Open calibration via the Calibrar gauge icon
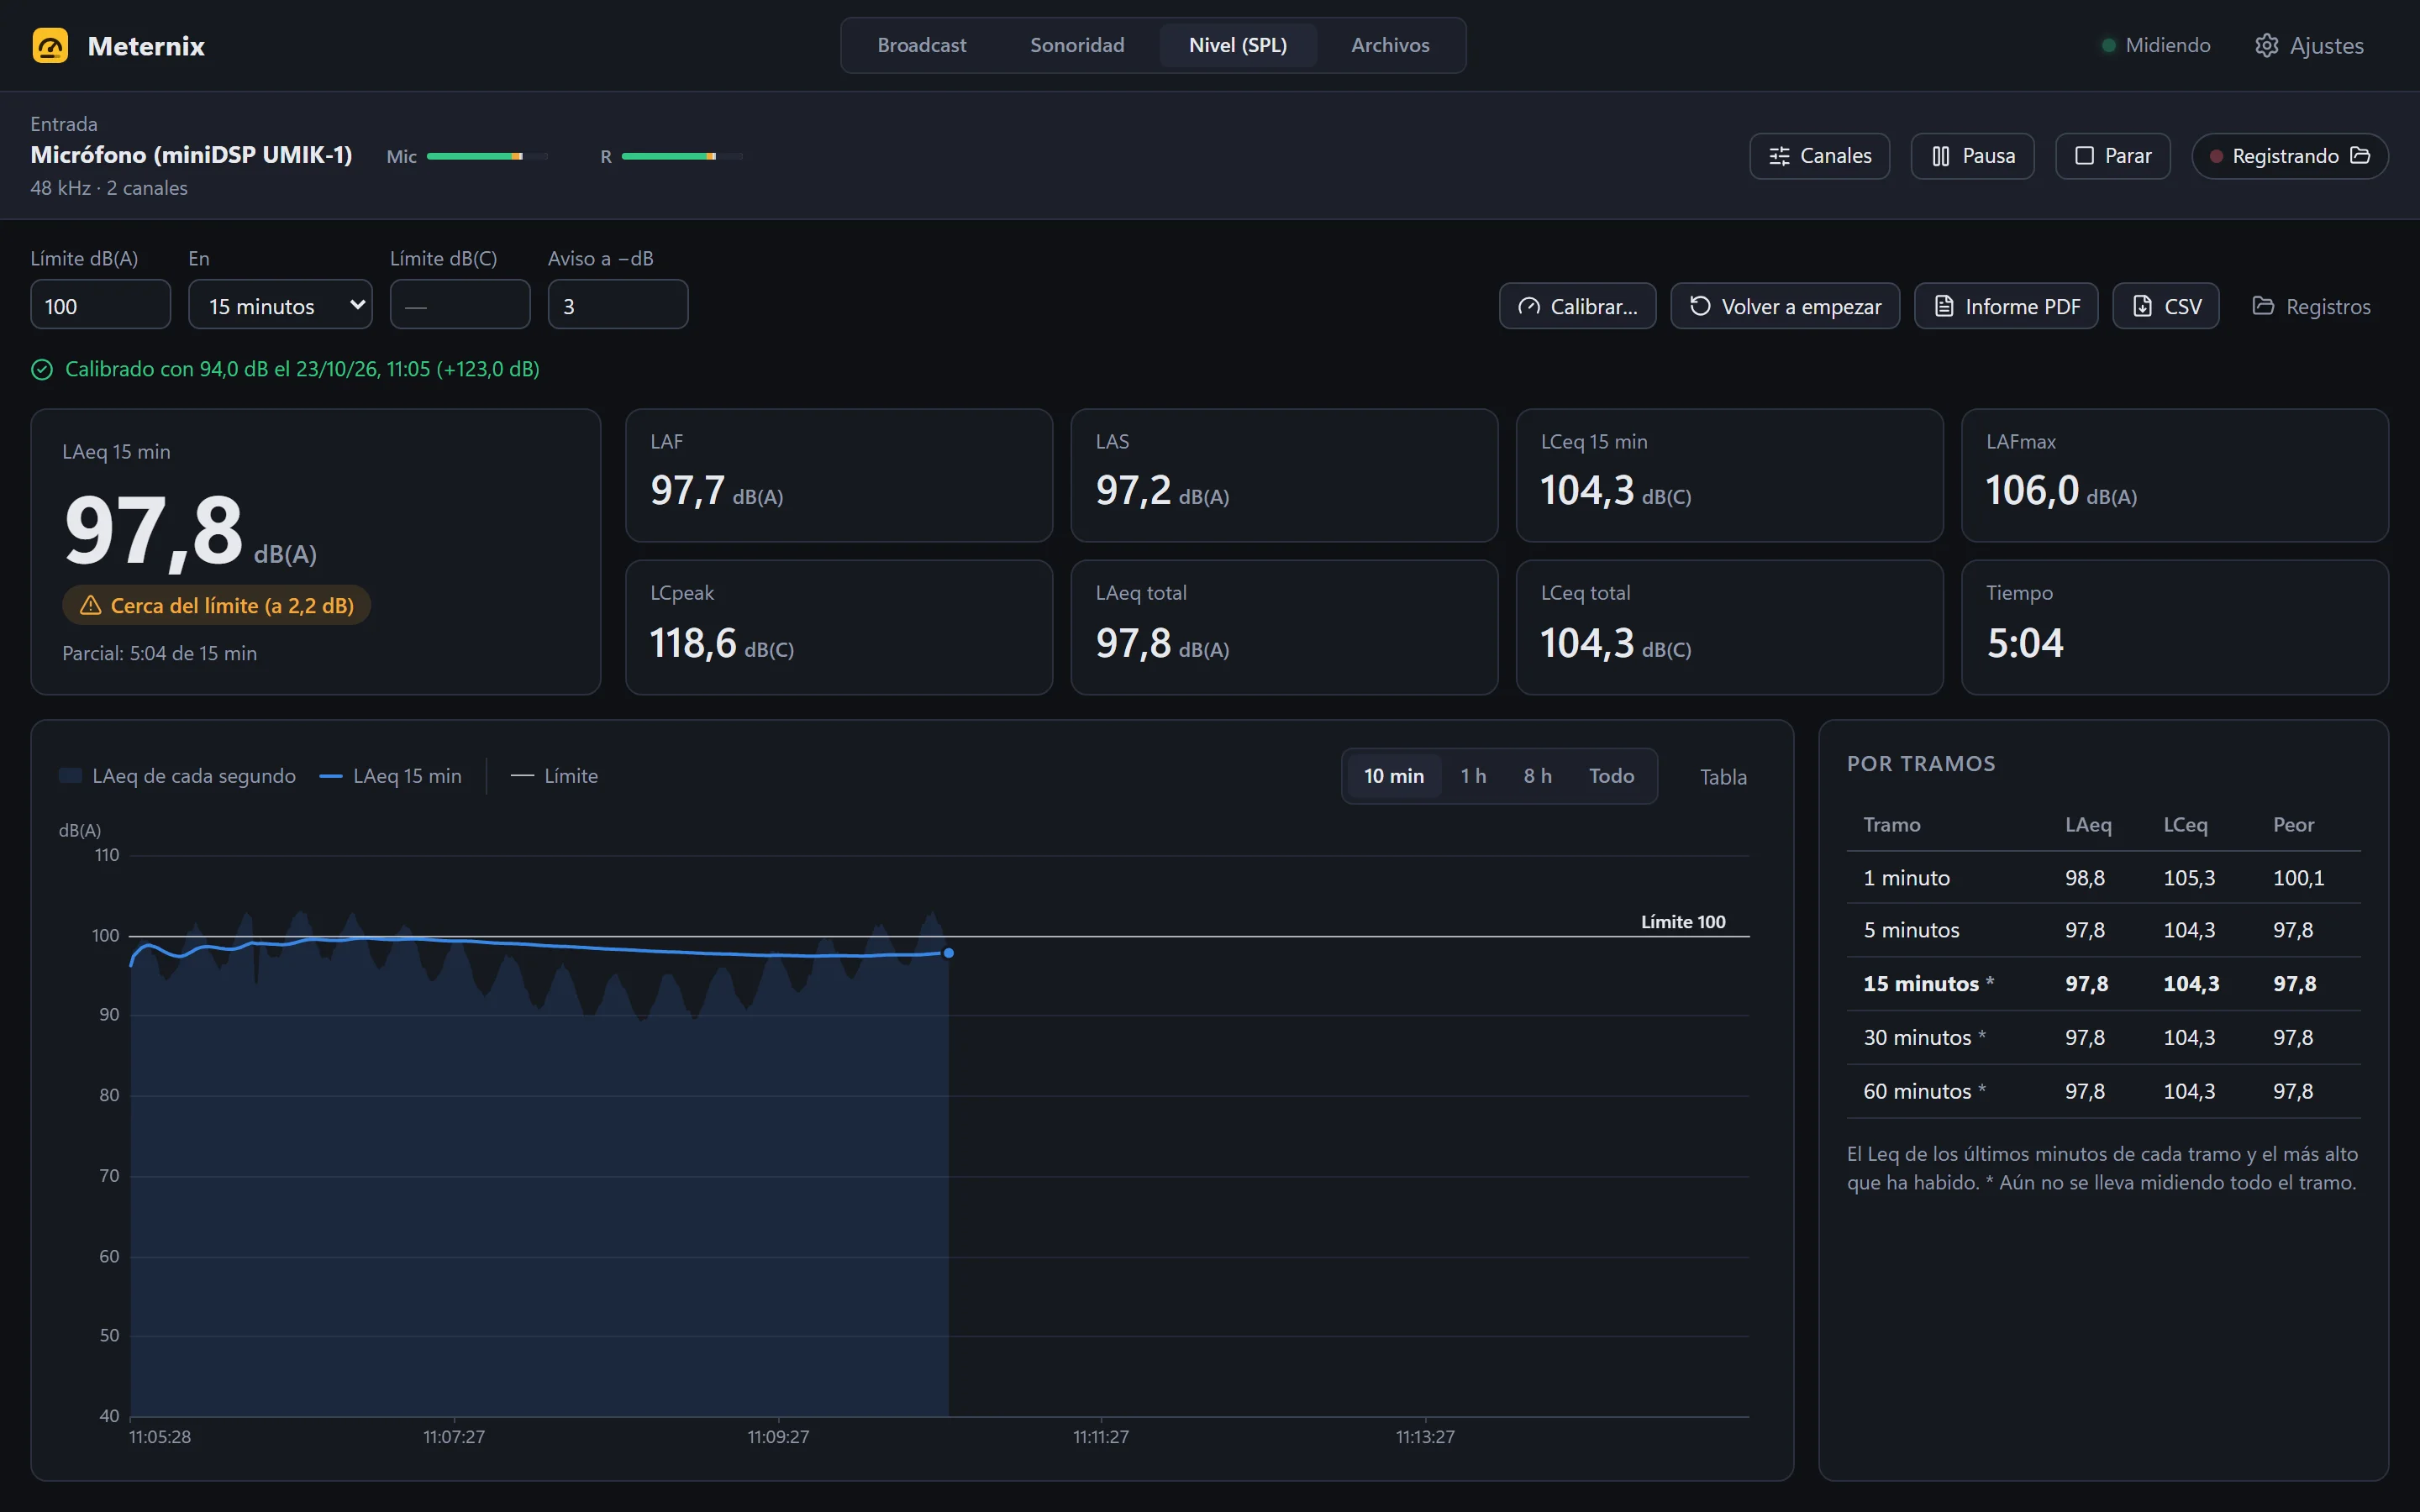This screenshot has width=2420, height=1512. [1529, 306]
